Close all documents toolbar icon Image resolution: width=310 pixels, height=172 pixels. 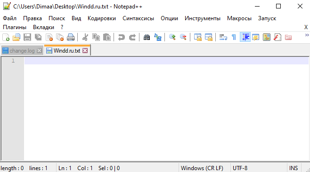[x=60, y=37]
